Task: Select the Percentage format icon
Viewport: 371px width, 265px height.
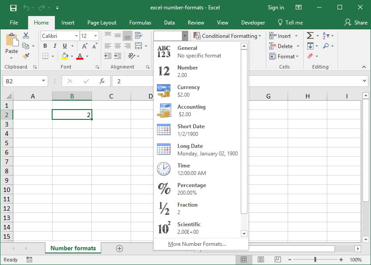Action: pos(164,189)
